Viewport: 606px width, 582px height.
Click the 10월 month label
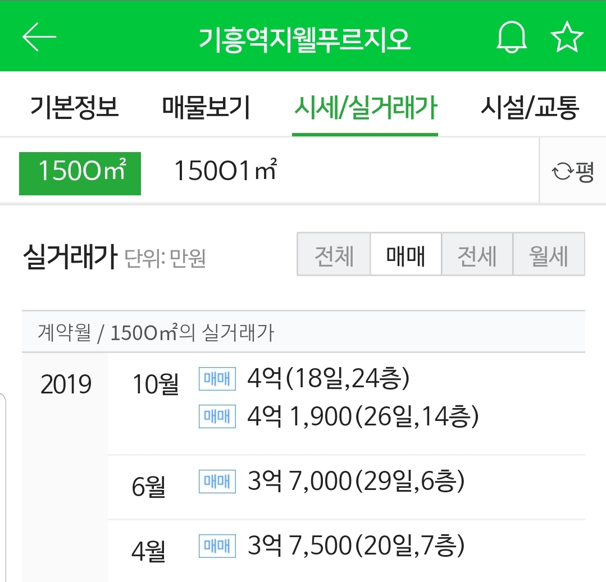[156, 384]
